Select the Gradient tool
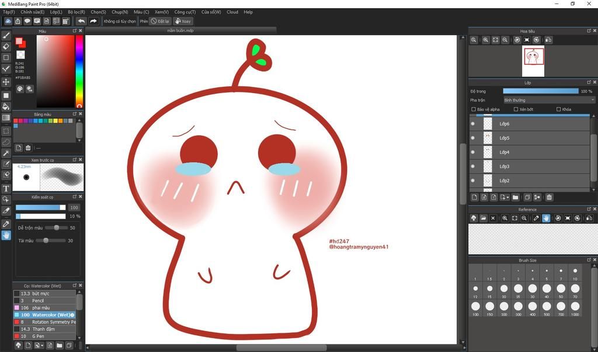The width and height of the screenshot is (598, 352). click(x=6, y=118)
